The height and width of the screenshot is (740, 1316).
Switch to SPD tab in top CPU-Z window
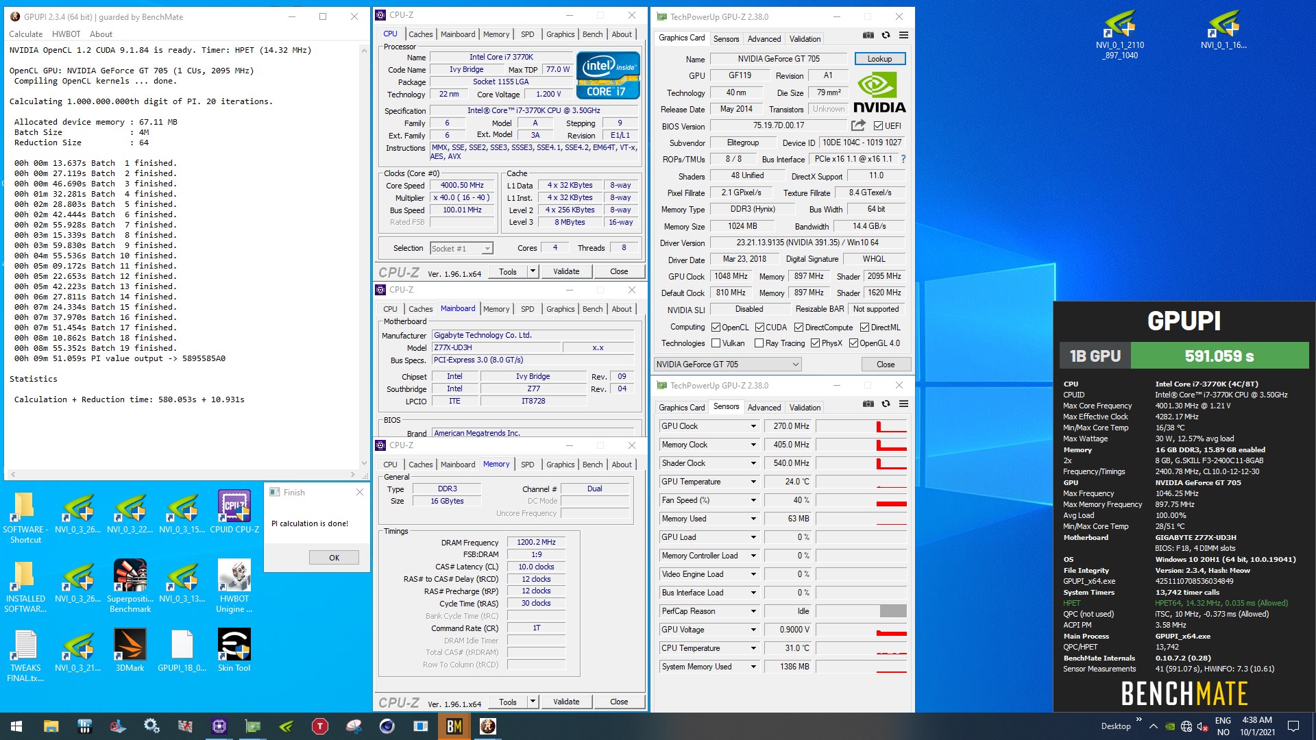point(527,34)
